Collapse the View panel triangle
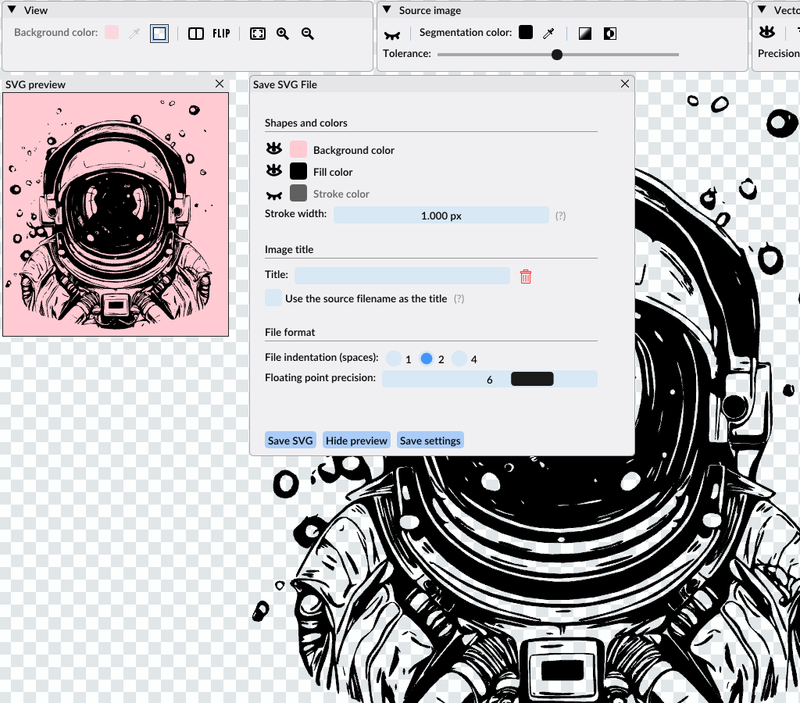 [12, 9]
